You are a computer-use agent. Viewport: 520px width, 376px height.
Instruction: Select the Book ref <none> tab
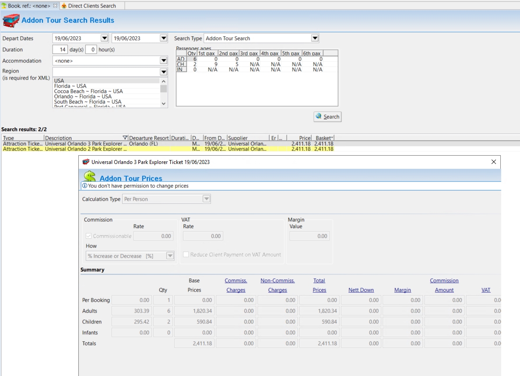coord(29,6)
